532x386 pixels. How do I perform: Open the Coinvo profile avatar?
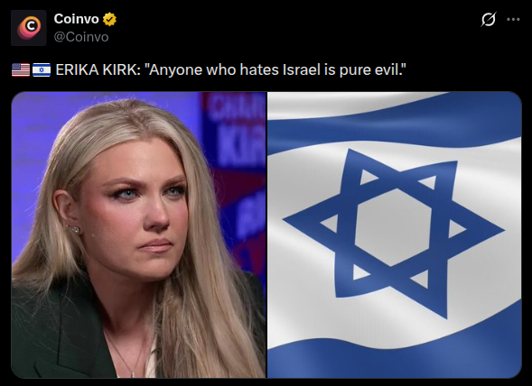[x=29, y=28]
